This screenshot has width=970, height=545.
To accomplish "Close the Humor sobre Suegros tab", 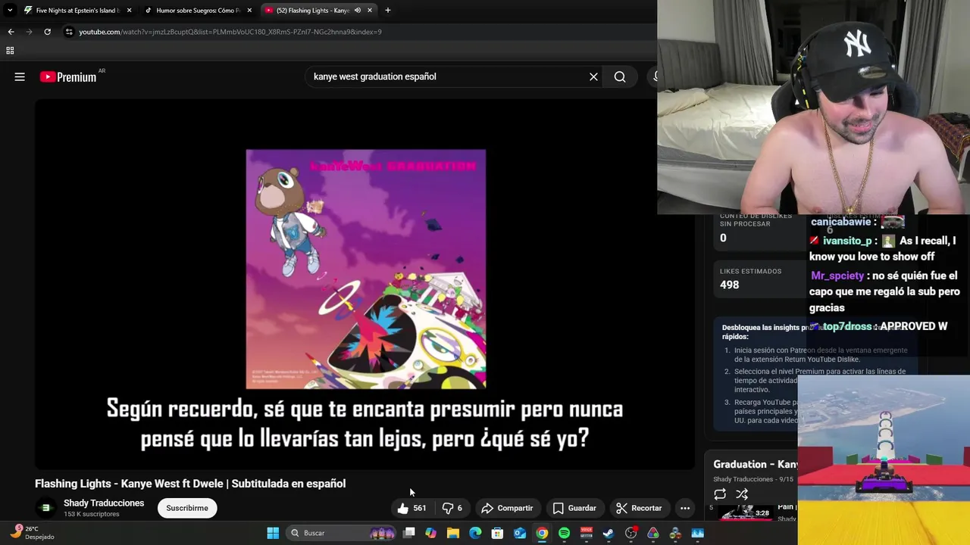I will tap(249, 11).
